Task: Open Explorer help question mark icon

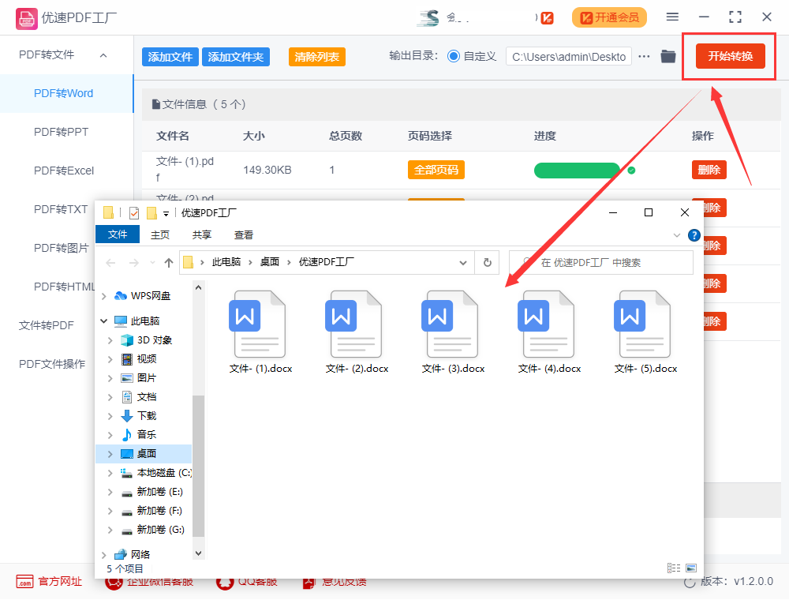Action: pos(694,235)
